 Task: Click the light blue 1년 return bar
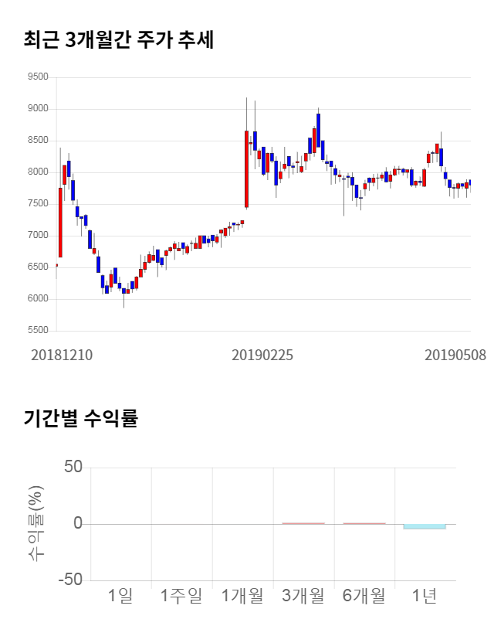pyautogui.click(x=425, y=527)
